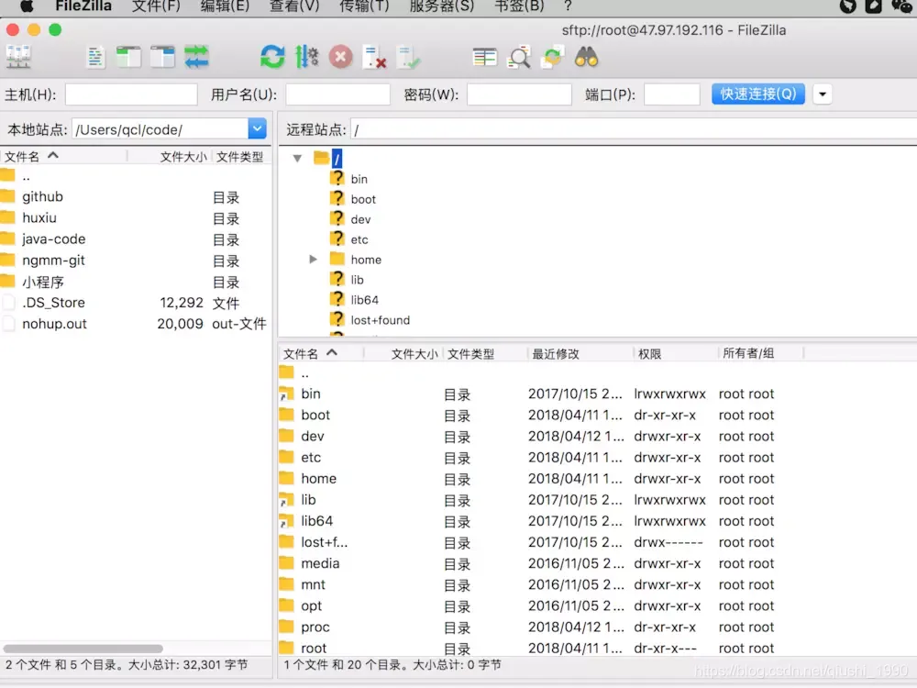
Task: Toggle the remote directory tree view
Action: [x=162, y=57]
